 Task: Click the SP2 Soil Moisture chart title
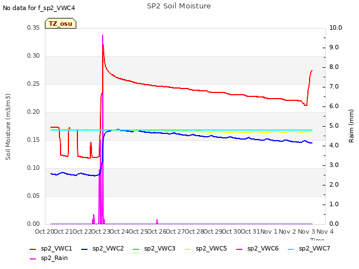click(x=179, y=6)
